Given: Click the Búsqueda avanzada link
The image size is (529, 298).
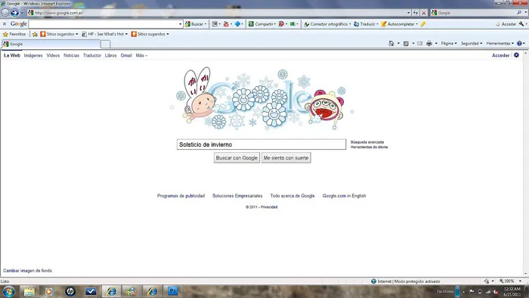Looking at the screenshot, I should click(367, 142).
